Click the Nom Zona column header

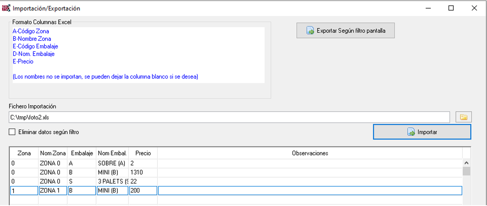[53, 153]
